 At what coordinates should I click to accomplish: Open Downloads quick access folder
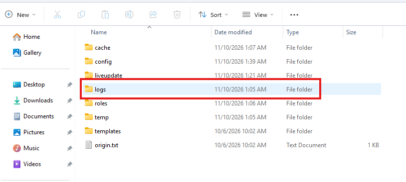(33, 100)
